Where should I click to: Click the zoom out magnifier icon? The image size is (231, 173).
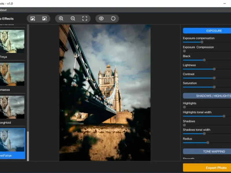[x=73, y=18]
